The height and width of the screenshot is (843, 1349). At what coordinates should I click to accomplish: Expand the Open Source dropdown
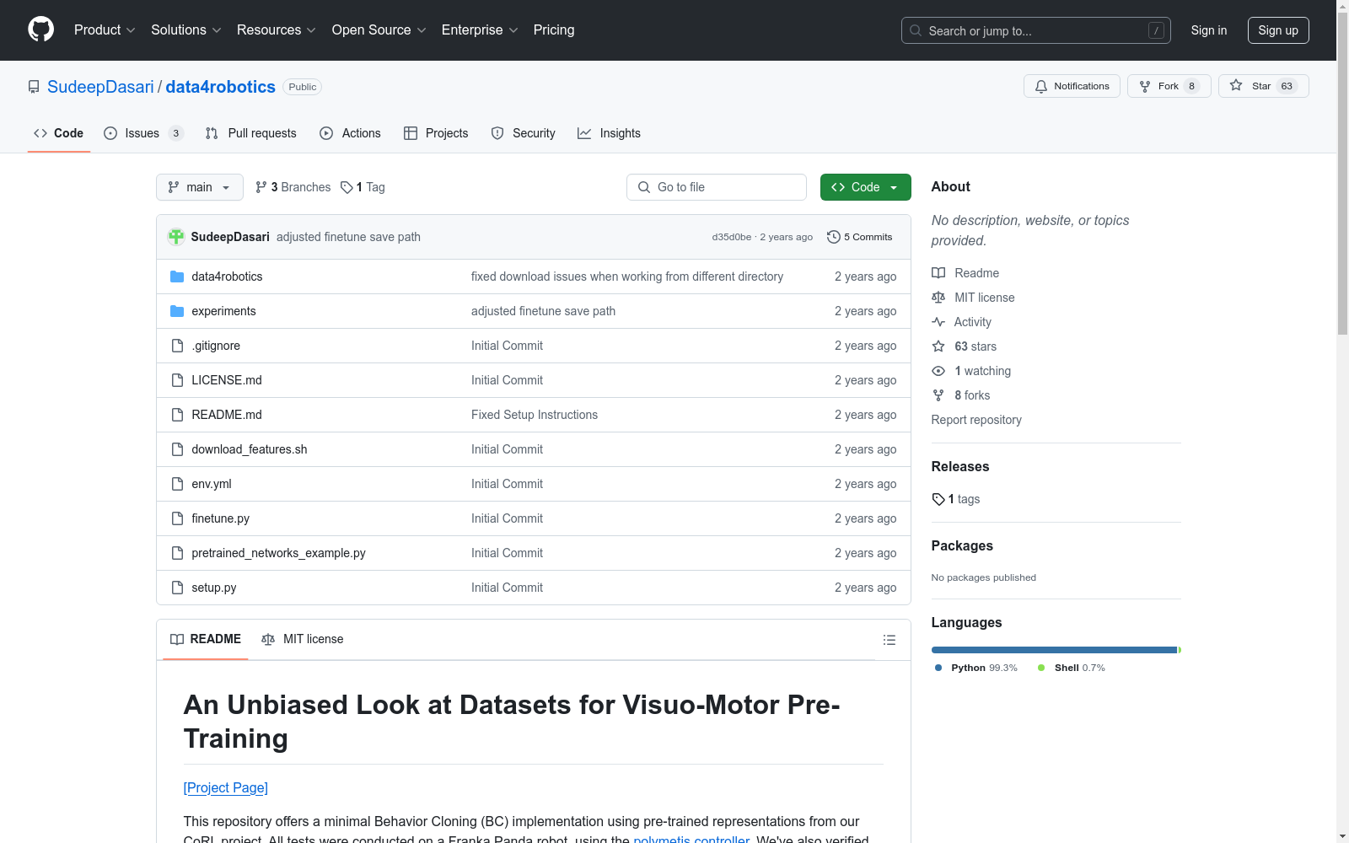(x=379, y=30)
